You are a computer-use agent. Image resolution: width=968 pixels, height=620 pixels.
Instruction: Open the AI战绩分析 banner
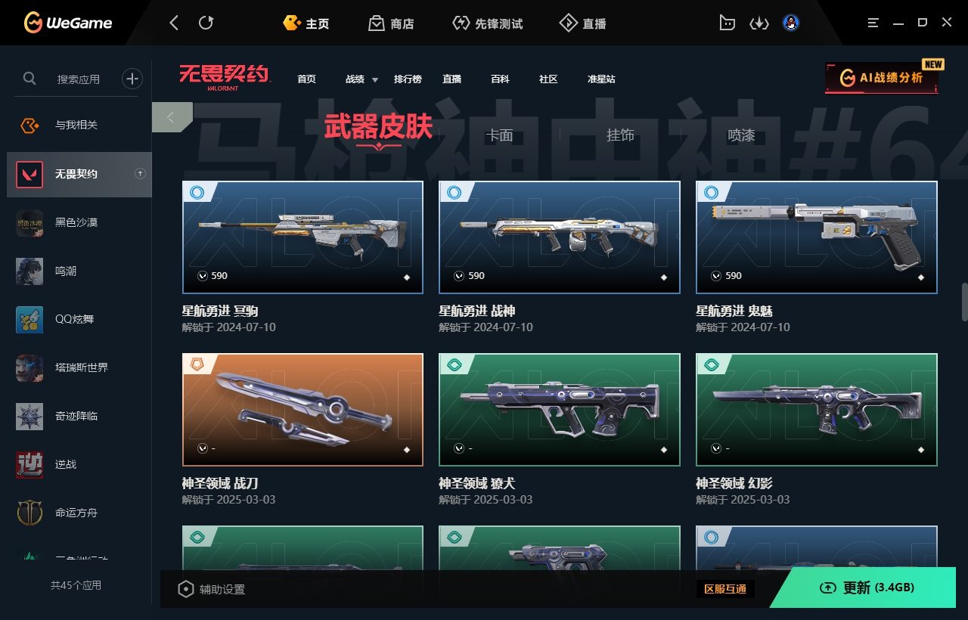point(882,78)
